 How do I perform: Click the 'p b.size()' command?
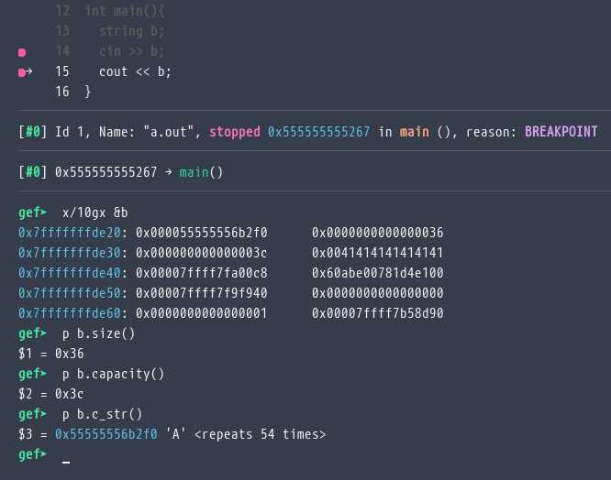pos(98,333)
